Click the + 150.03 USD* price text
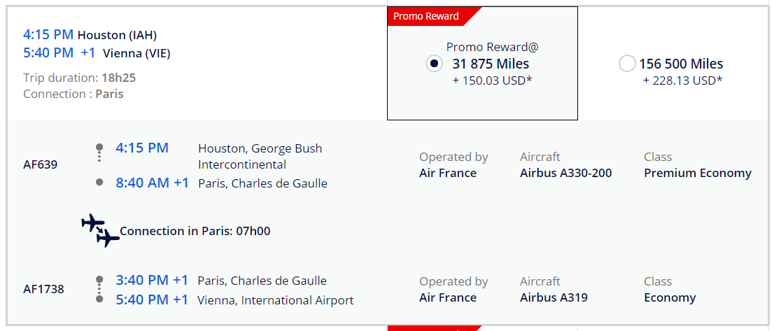 [x=492, y=80]
